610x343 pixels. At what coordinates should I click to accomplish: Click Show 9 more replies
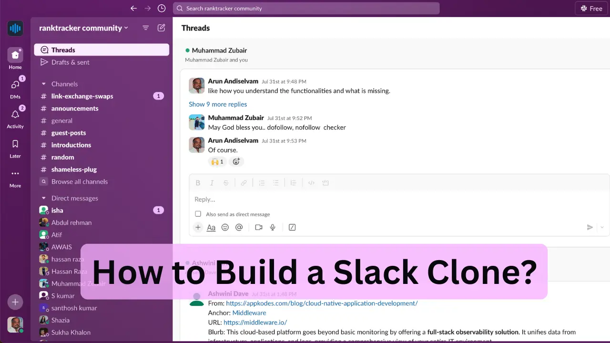(218, 104)
